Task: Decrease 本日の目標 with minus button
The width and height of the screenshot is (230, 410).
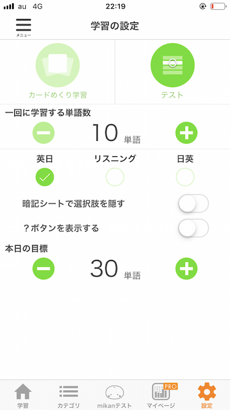Action: pos(44,269)
